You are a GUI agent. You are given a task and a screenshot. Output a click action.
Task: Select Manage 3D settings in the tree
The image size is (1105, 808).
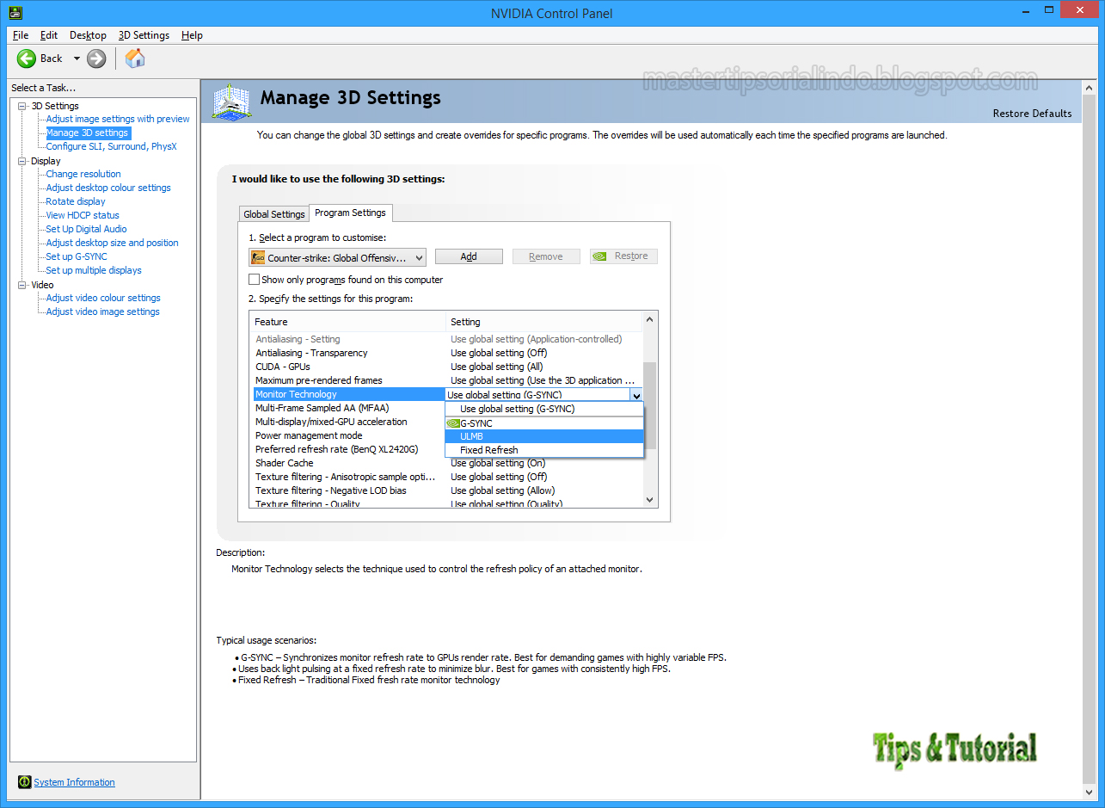click(87, 133)
